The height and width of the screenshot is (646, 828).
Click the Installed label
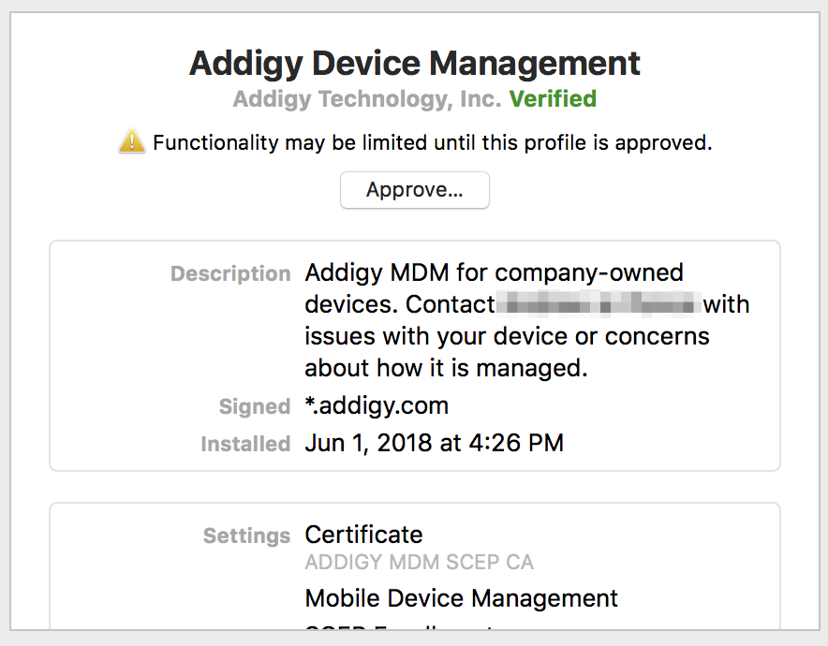point(246,444)
